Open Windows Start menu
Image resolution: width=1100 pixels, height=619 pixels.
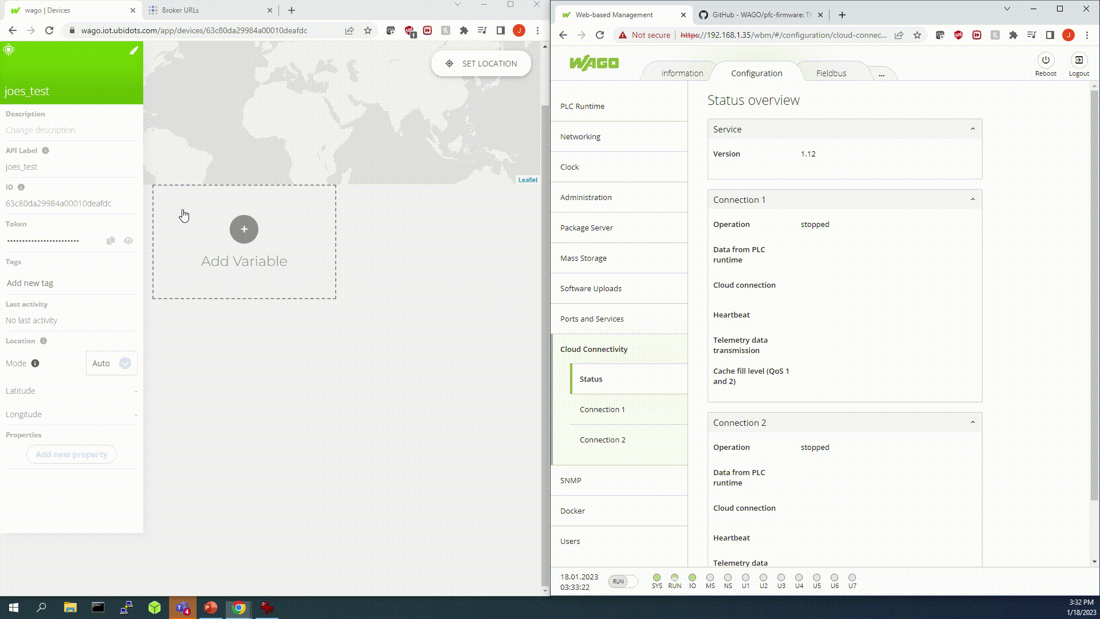pyautogui.click(x=14, y=608)
